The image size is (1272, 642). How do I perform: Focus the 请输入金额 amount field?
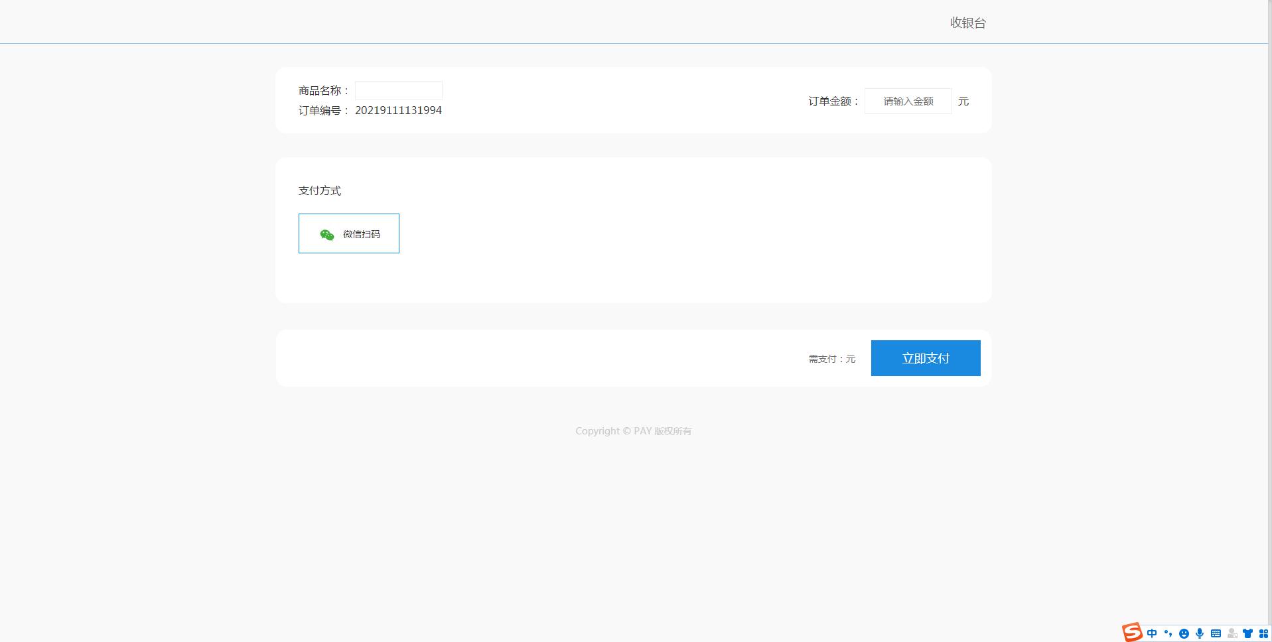(x=908, y=101)
